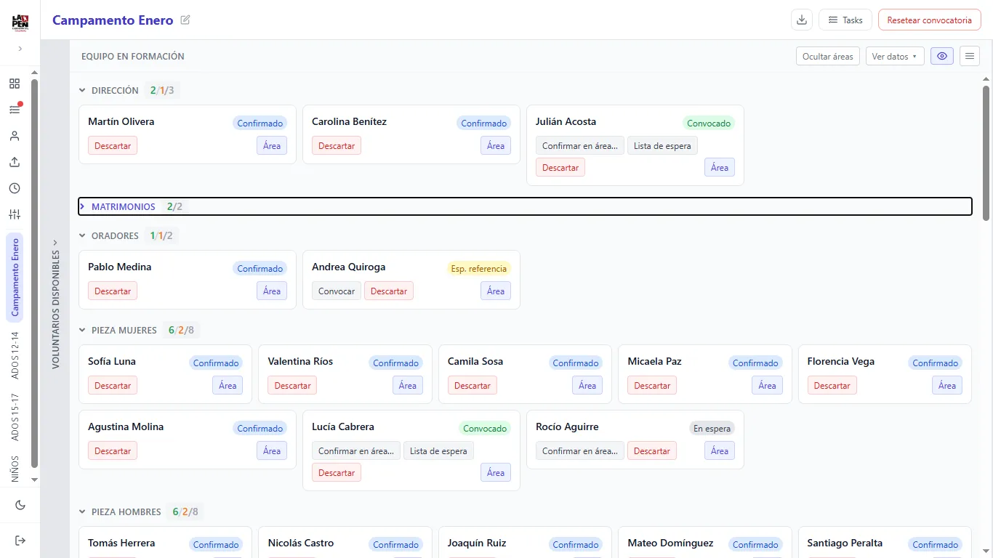Click the upload icon in sidebar
The image size is (993, 558).
point(15,162)
